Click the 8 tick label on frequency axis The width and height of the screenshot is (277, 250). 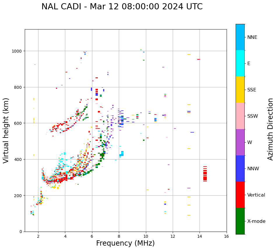tap(119, 237)
